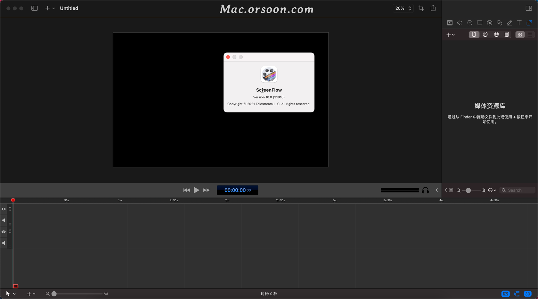Open the top track options menu

point(10,224)
